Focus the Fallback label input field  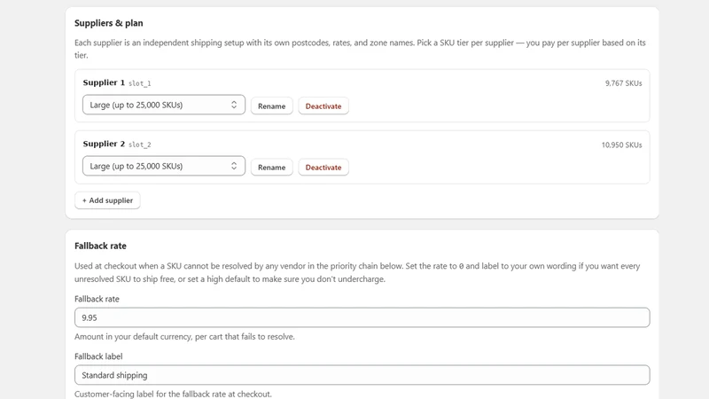362,375
